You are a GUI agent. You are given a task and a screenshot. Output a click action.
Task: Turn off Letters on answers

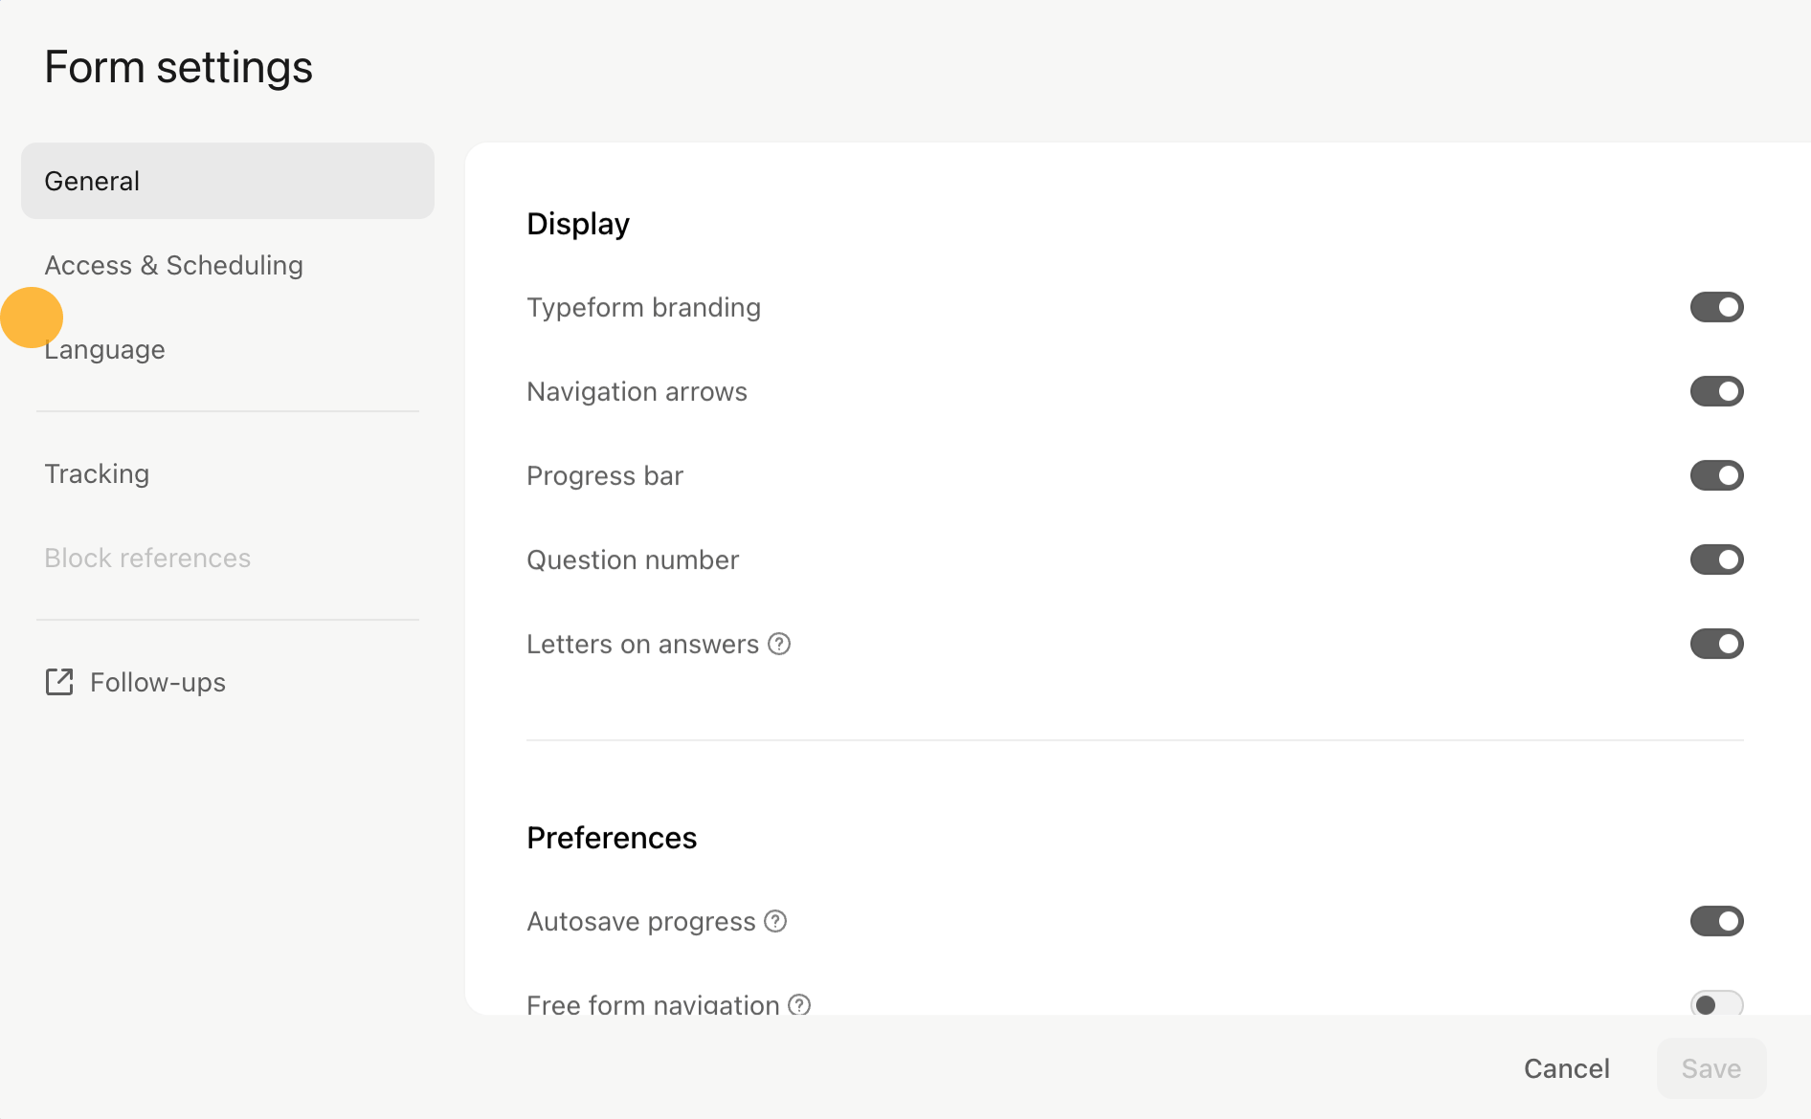1716,644
